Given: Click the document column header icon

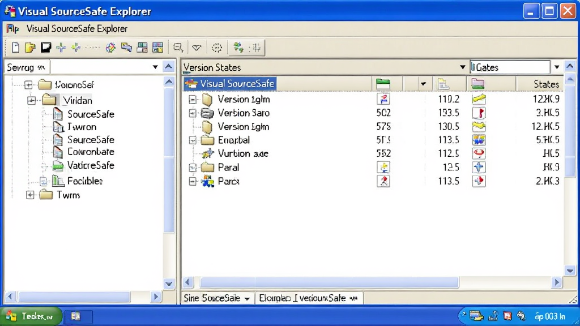Looking at the screenshot, I should tap(443, 84).
